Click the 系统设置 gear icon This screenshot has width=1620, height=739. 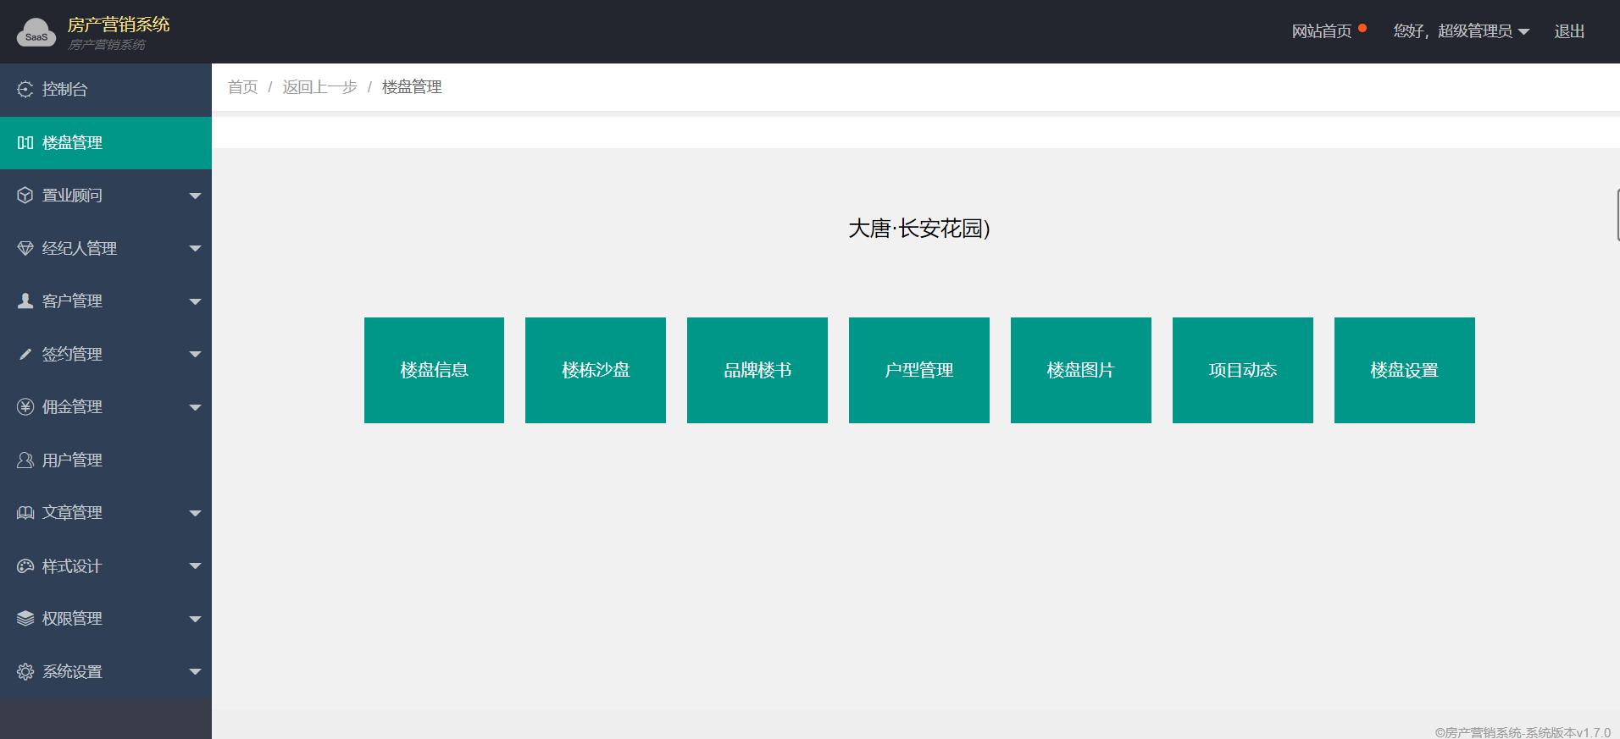(x=25, y=672)
